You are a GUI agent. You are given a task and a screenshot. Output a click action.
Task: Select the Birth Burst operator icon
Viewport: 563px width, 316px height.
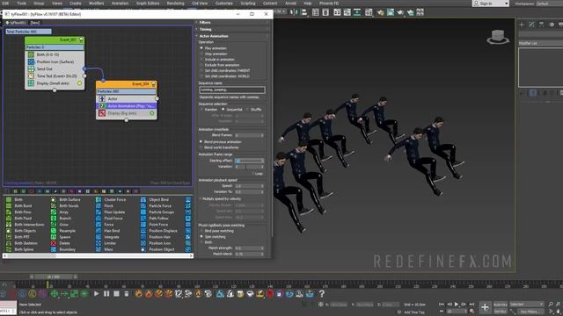point(9,205)
